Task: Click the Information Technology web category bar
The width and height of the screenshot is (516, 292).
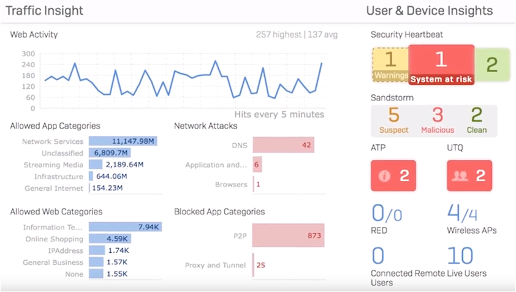Action: 125,227
